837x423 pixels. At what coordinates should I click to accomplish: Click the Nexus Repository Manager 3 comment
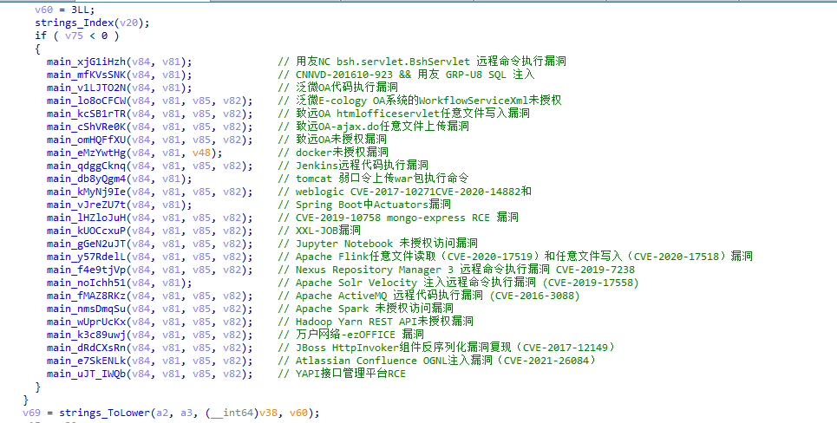point(456,270)
